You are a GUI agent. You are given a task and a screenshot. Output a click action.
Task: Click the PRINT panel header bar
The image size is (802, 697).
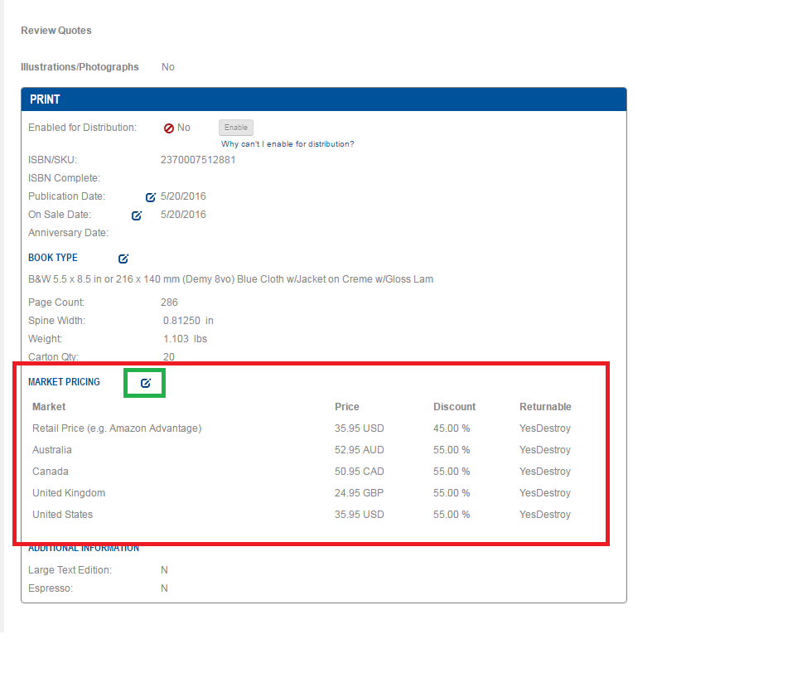click(x=323, y=99)
